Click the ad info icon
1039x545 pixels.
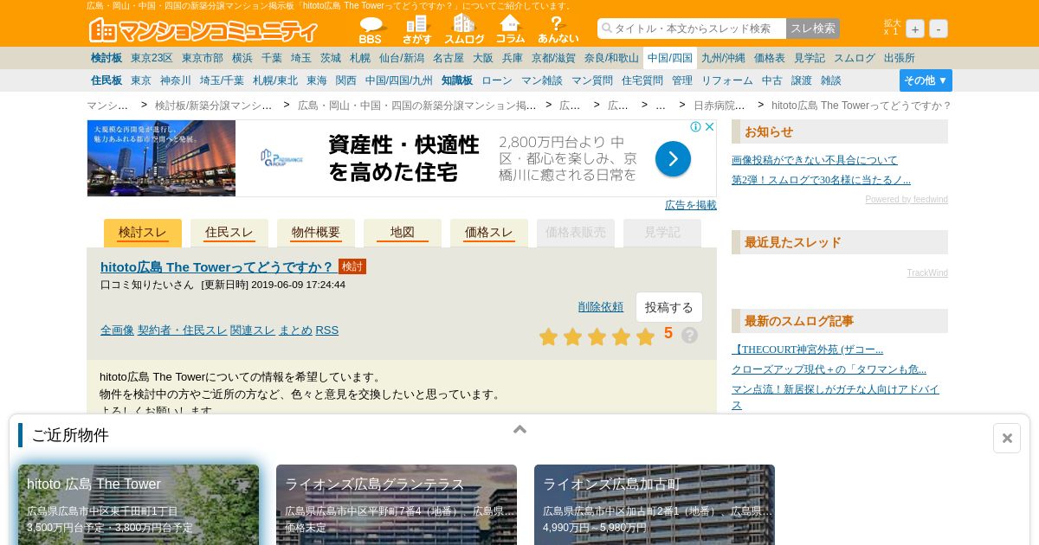click(695, 127)
